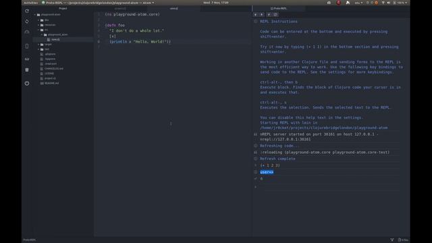
Task: Click the files count in status bar
Action: point(404,240)
